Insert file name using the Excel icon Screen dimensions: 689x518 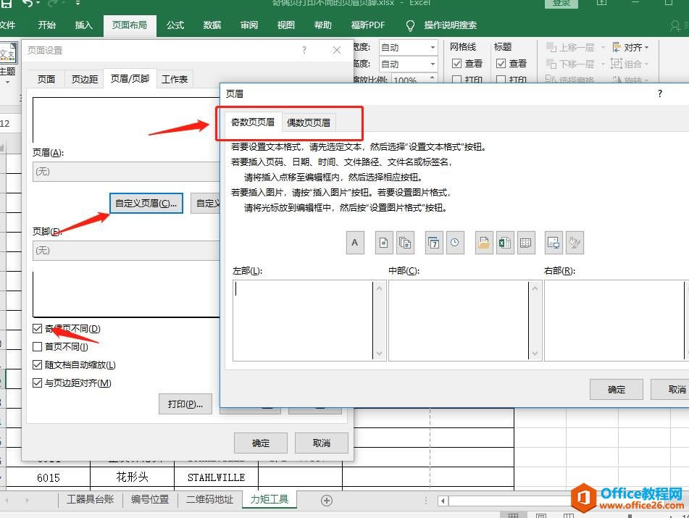[x=504, y=242]
